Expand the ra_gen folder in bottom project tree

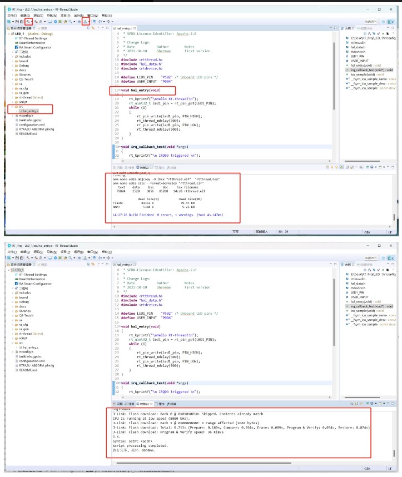click(13, 329)
